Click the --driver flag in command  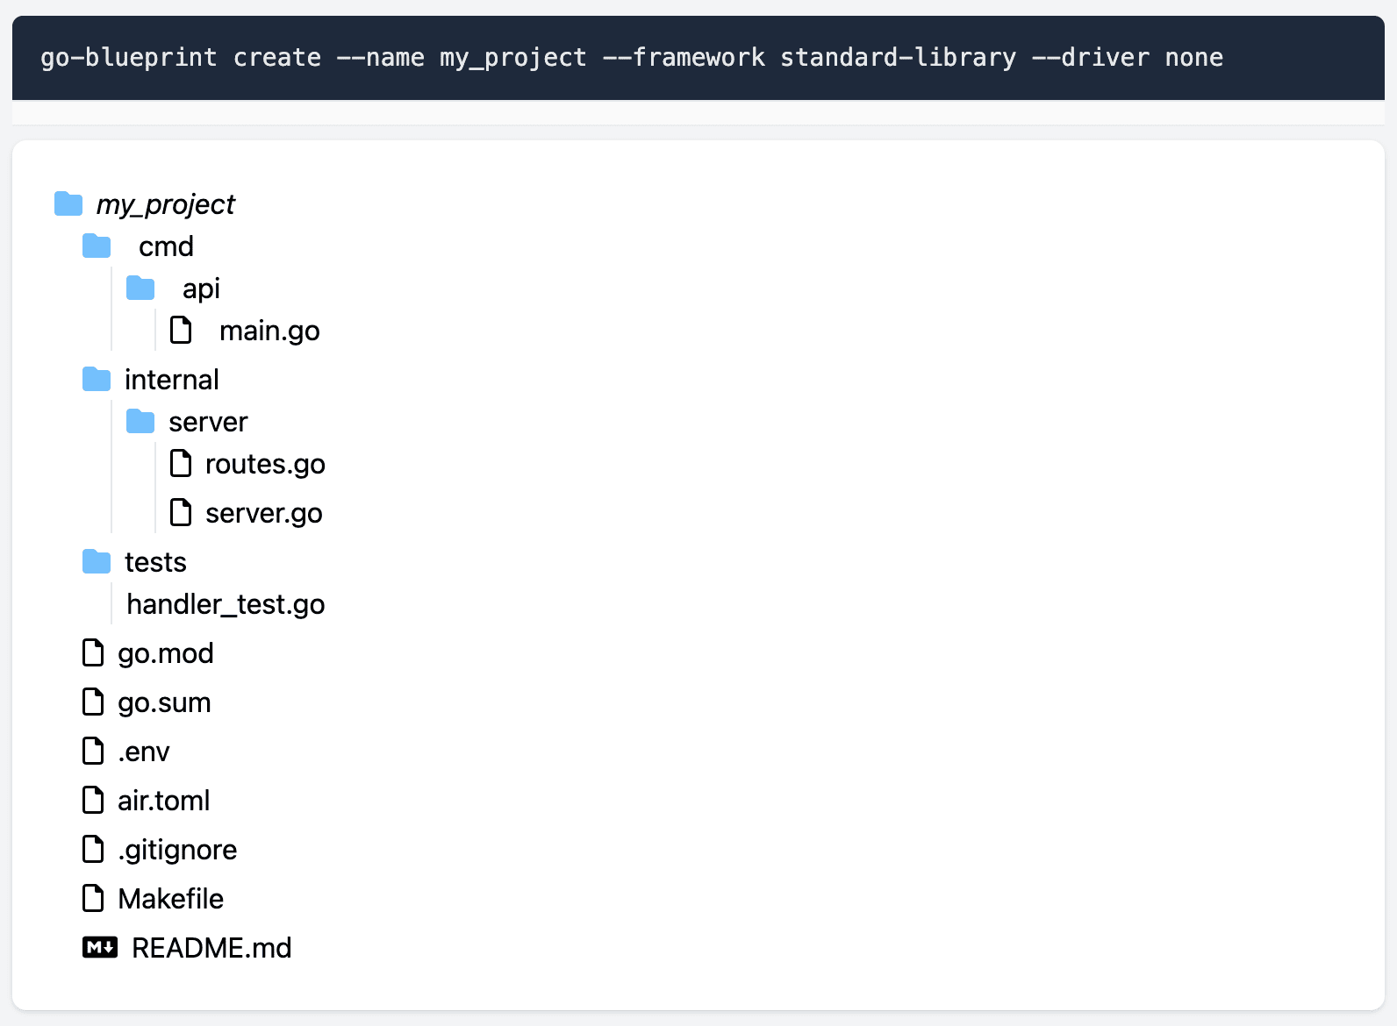coord(1090,58)
